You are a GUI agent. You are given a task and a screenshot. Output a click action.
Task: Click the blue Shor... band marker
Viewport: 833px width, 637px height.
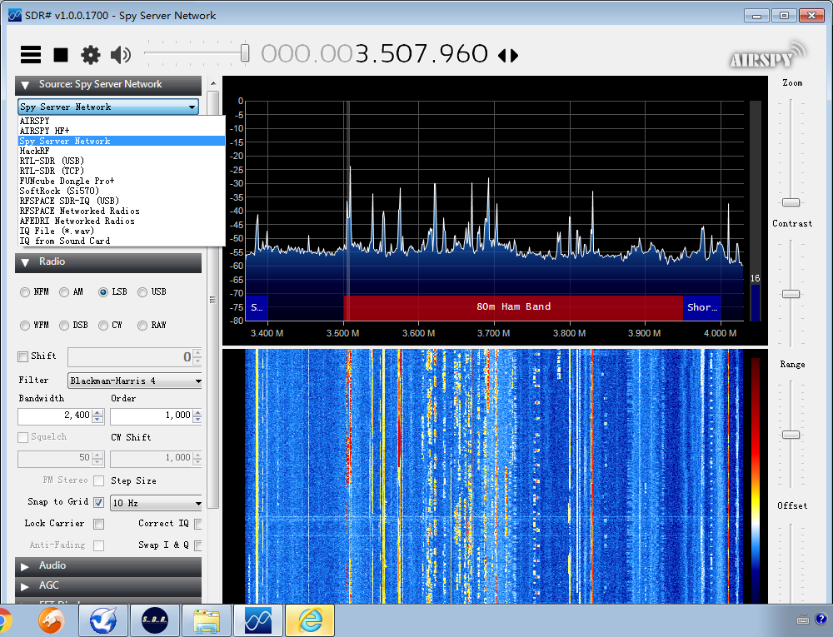701,307
